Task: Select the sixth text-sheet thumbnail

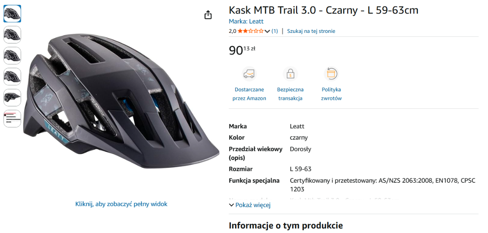Action: (12, 119)
